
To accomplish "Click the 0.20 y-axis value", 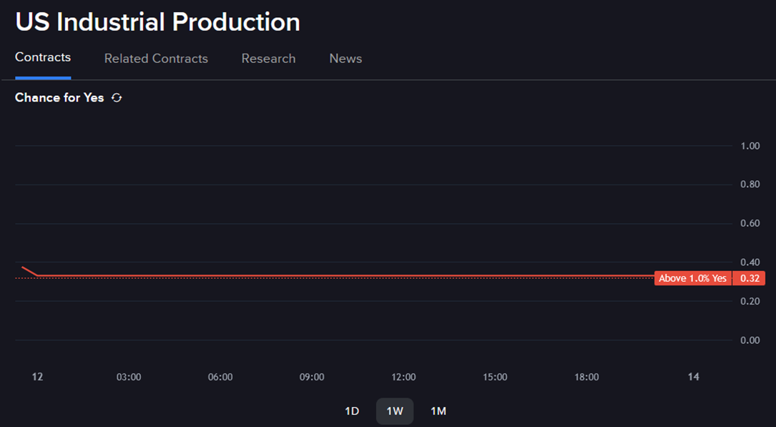I will point(750,301).
